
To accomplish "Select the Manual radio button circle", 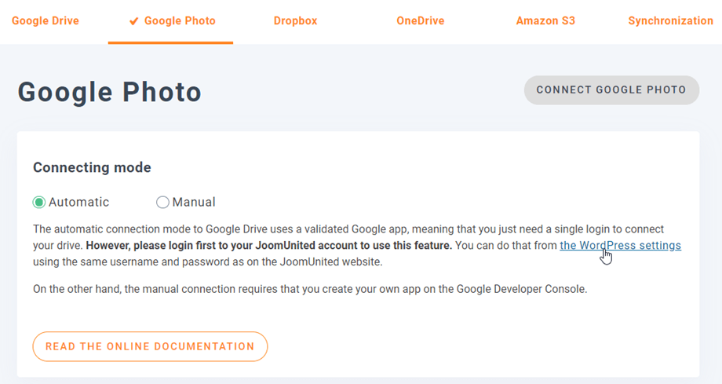I will pyautogui.click(x=162, y=203).
